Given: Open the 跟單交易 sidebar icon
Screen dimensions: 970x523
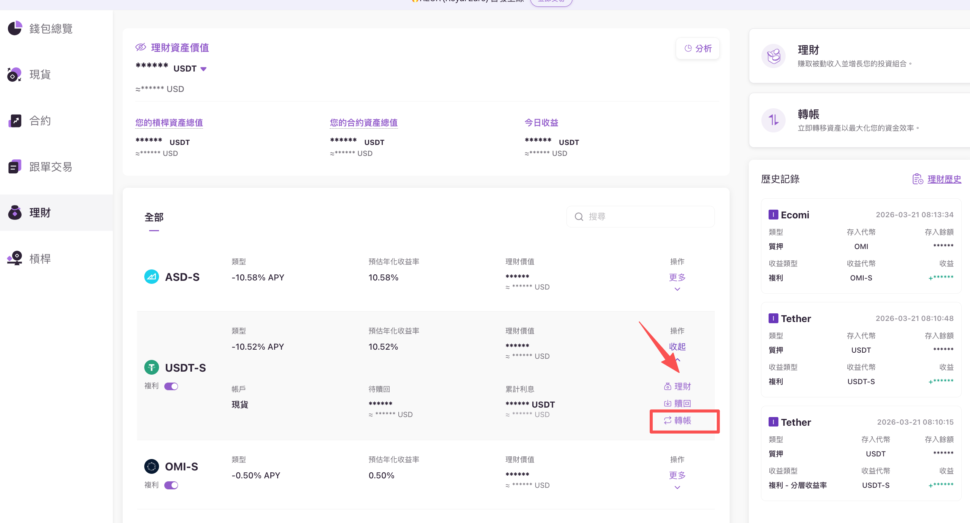Looking at the screenshot, I should click(15, 167).
